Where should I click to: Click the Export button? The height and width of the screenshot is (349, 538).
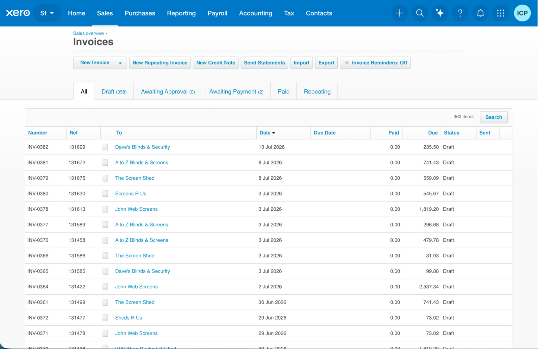[326, 63]
